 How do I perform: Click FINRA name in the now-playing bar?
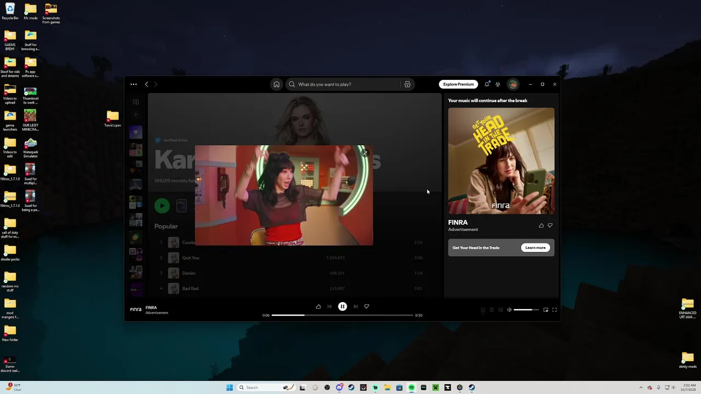click(151, 308)
